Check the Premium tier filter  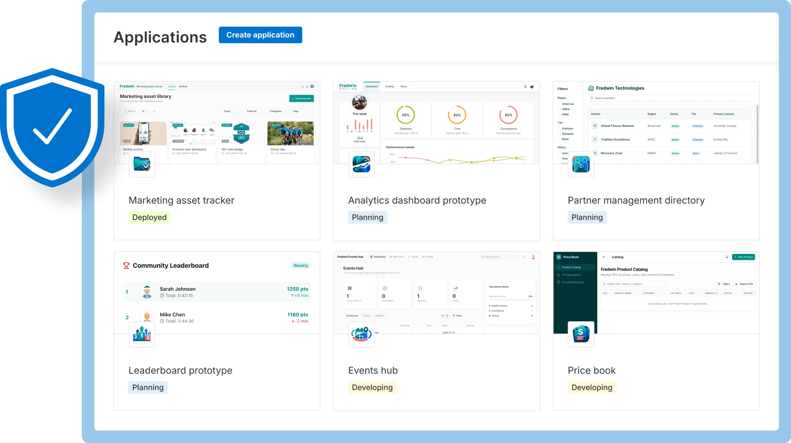[x=559, y=128]
